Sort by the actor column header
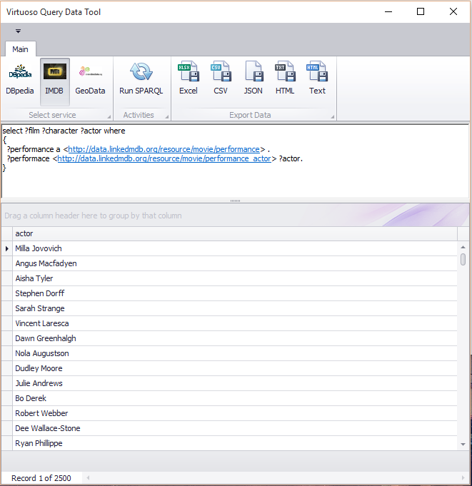Image resolution: width=472 pixels, height=486 pixels. [x=235, y=233]
